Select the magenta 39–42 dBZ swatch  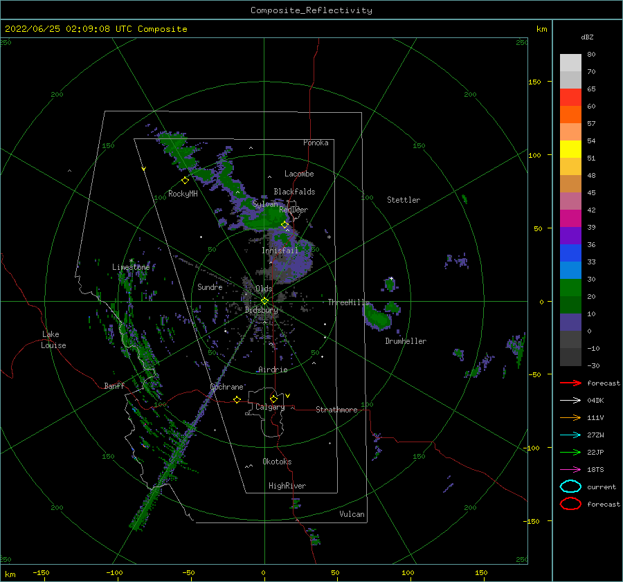click(570, 219)
